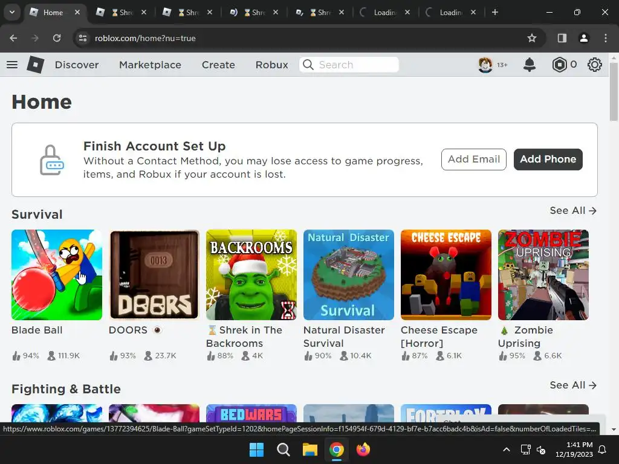Screen dimensions: 619x464
Task: See All Survival games link
Action: coord(573,210)
